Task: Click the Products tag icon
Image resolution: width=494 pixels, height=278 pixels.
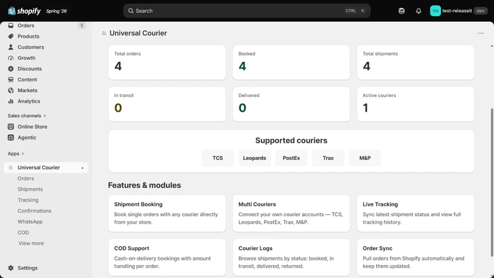Action: (x=10, y=36)
